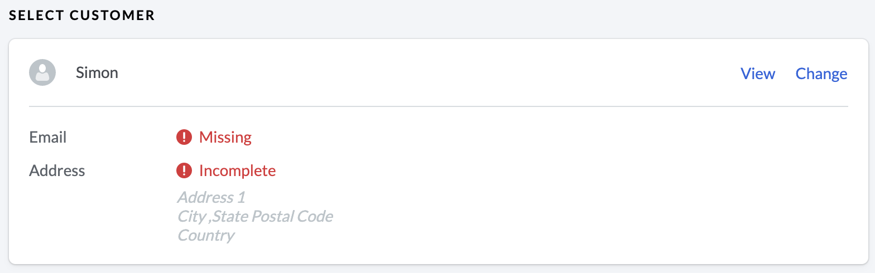875x273 pixels.
Task: Click the red warning icon beside Missing
Action: coord(184,137)
